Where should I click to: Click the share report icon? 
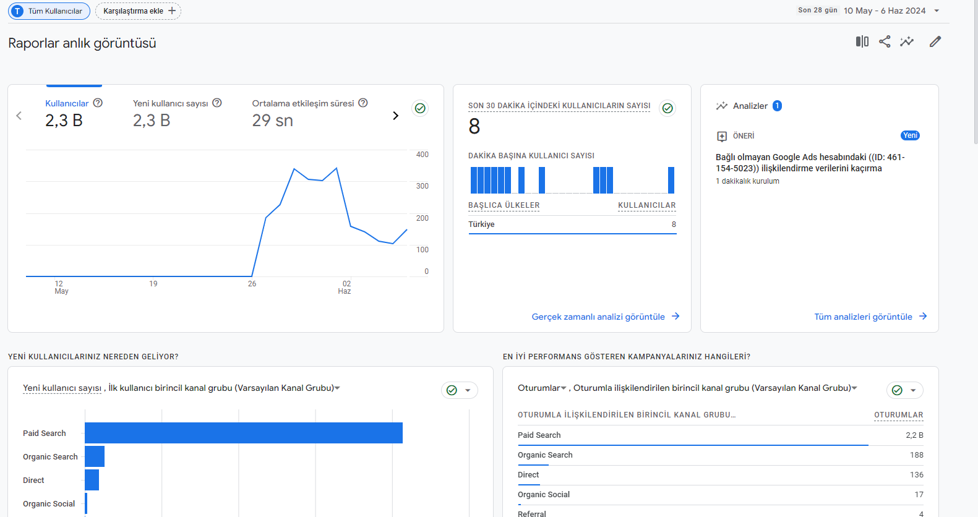point(885,41)
